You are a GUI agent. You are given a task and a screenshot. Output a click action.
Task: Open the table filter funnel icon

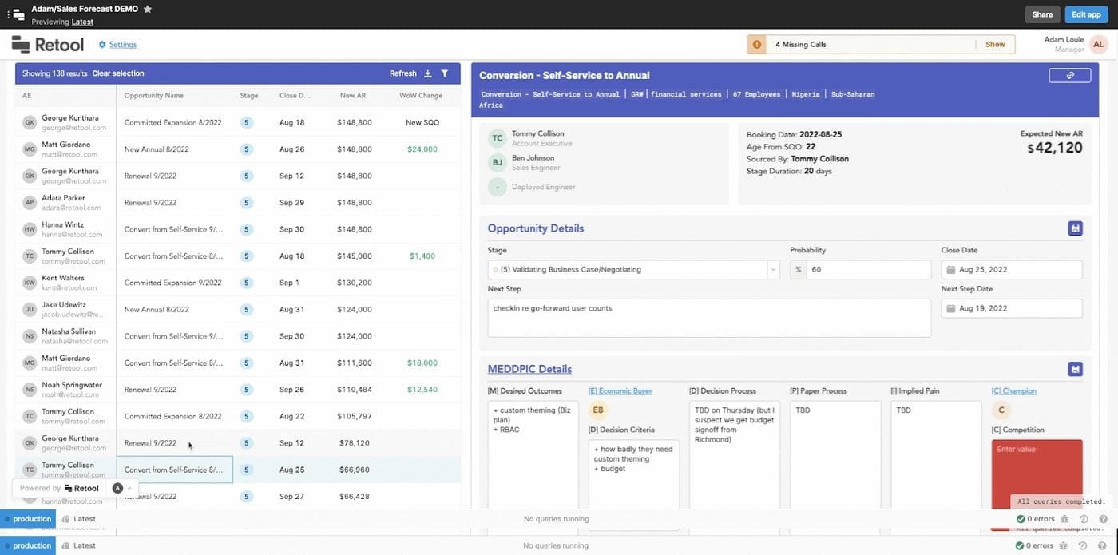coord(445,73)
